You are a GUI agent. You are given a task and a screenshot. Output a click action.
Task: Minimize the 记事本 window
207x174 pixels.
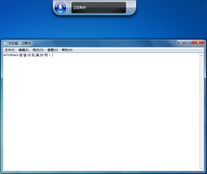click(x=181, y=42)
